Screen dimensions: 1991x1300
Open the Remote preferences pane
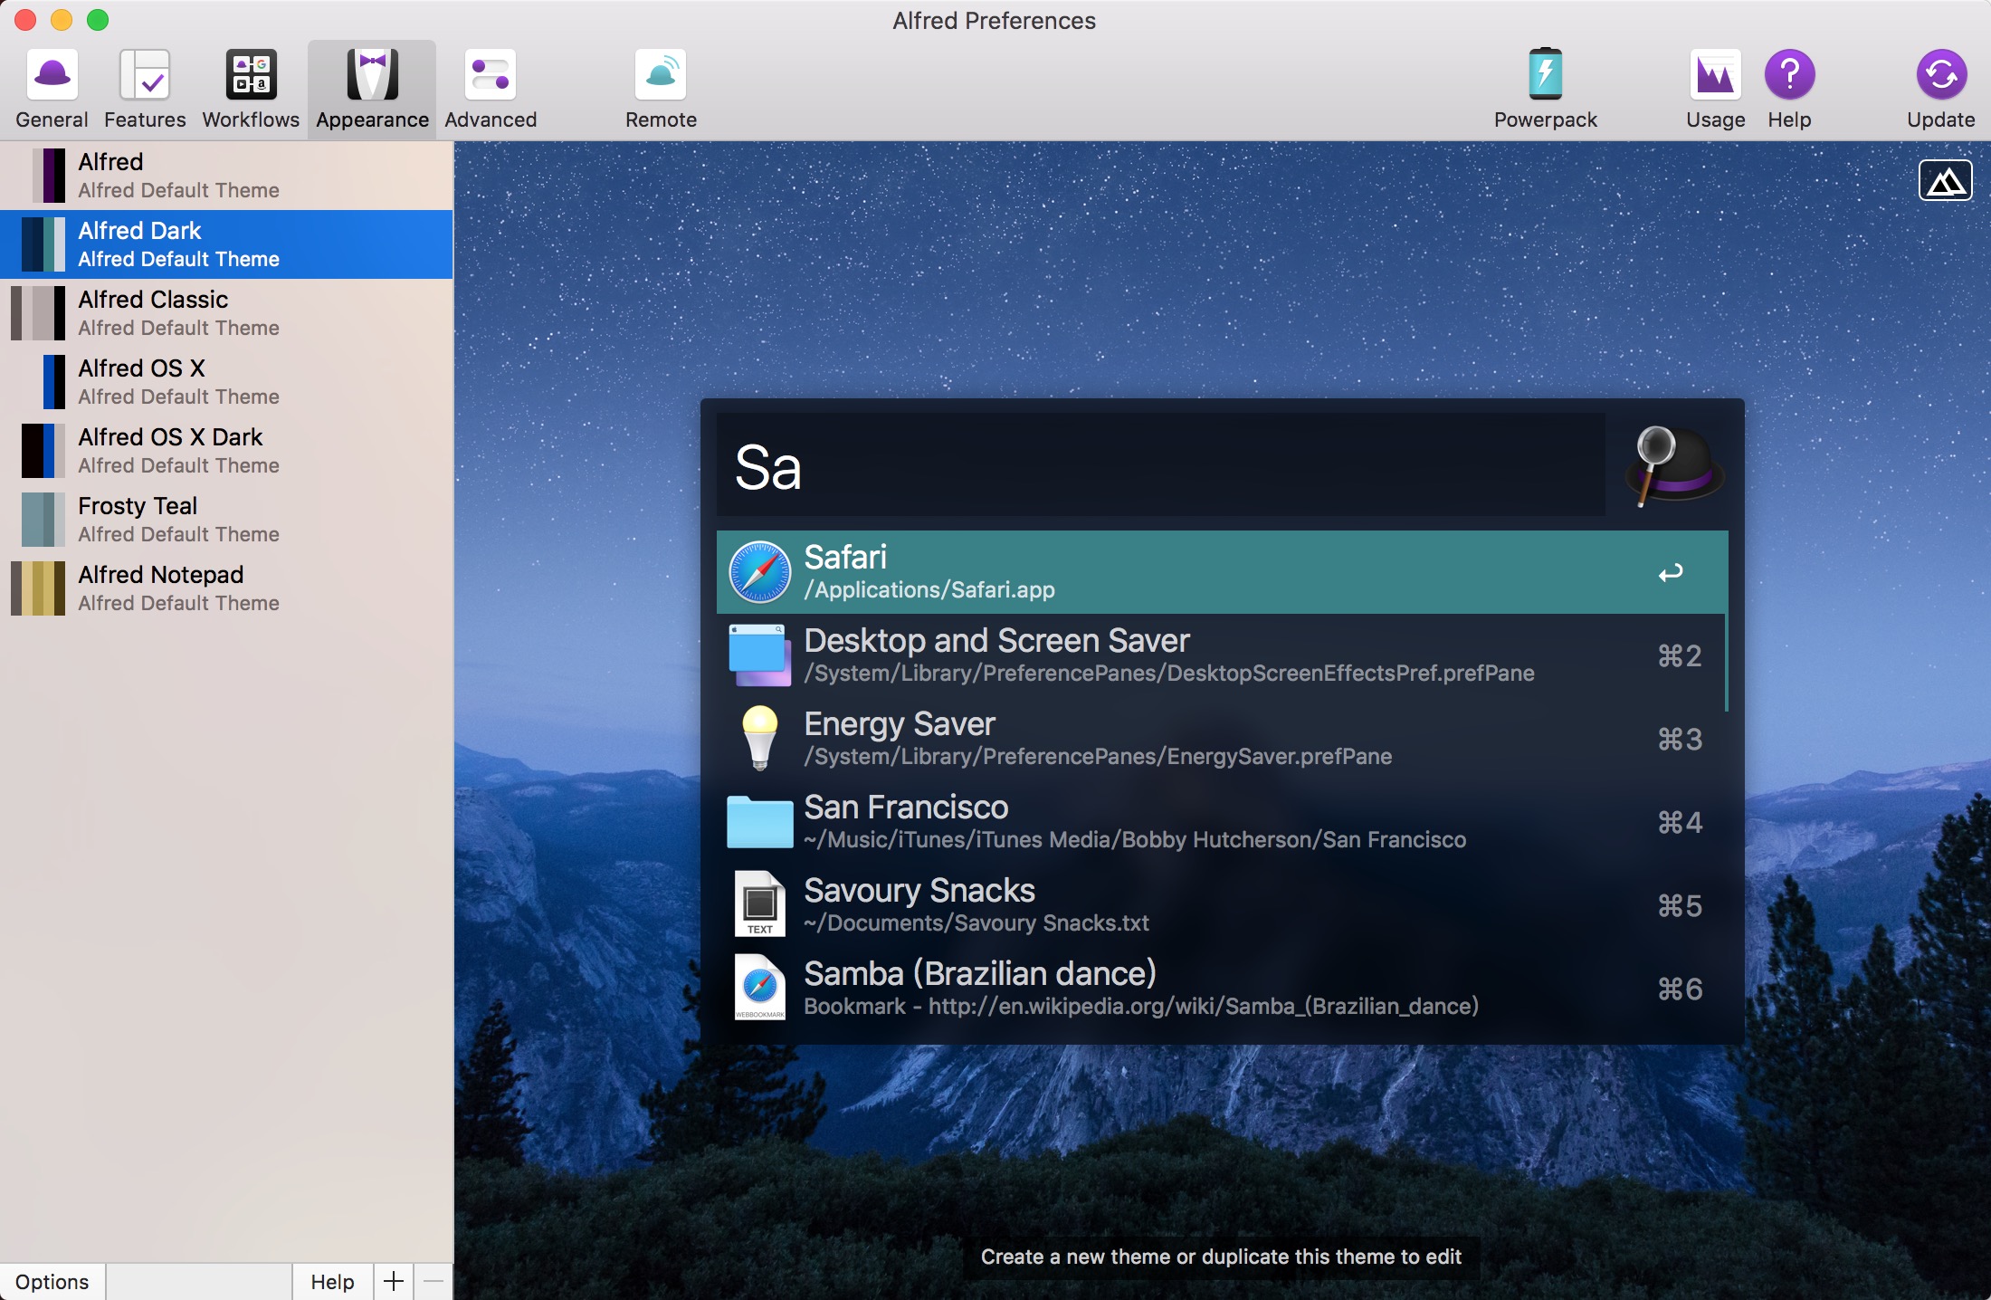(x=661, y=89)
